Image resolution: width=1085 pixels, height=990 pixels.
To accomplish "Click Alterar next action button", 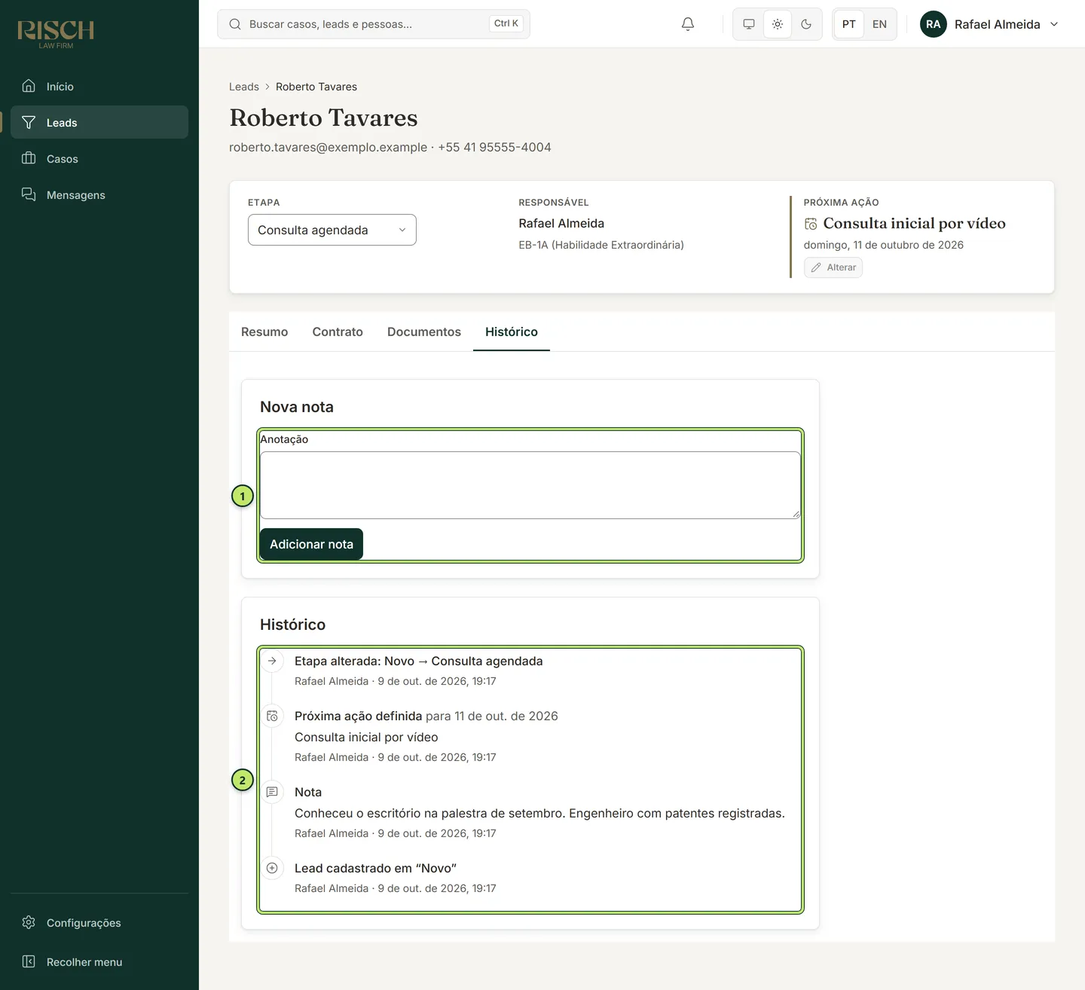I will tap(833, 267).
